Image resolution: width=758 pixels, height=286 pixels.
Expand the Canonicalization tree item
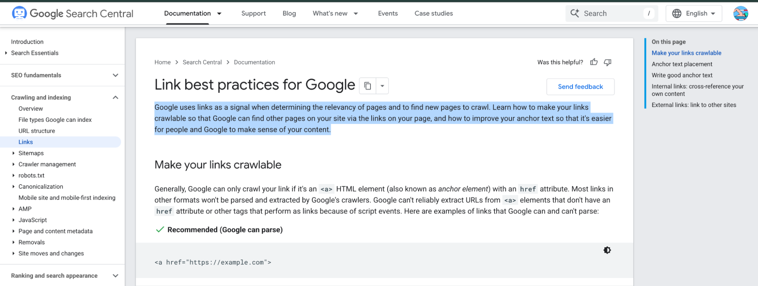click(14, 187)
